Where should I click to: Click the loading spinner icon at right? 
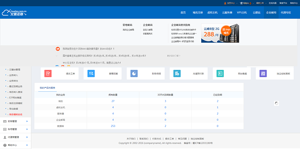tap(276, 103)
